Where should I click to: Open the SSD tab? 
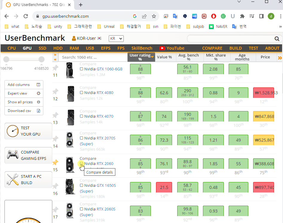[x=42, y=48]
